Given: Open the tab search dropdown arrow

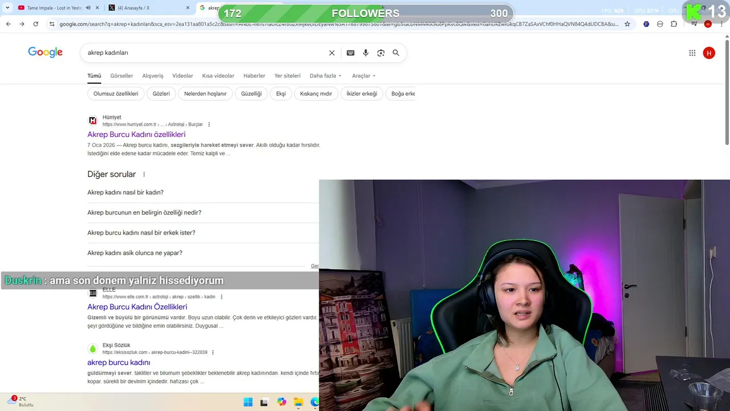Looking at the screenshot, I should 7,8.
